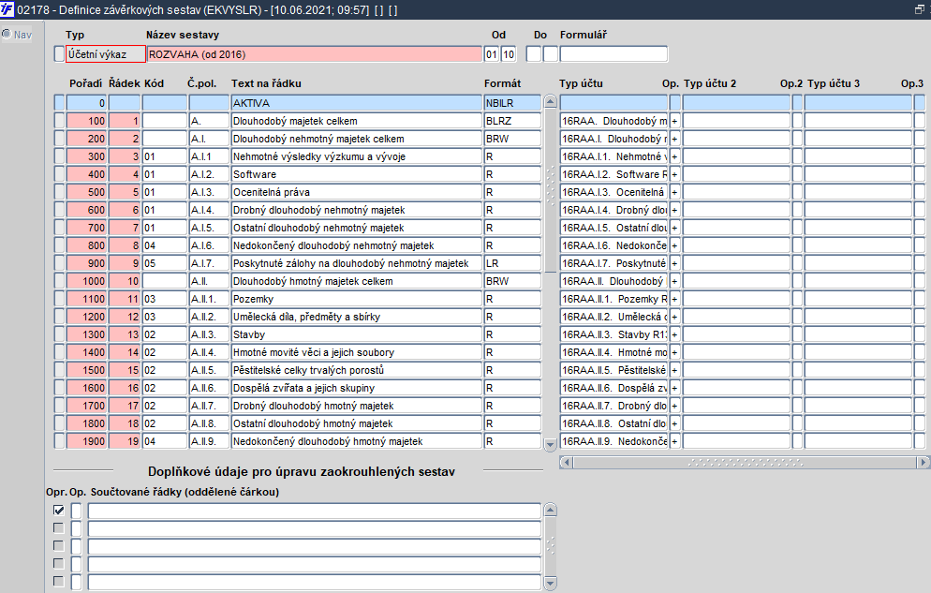Select the Pozemky text cell

tap(356, 299)
